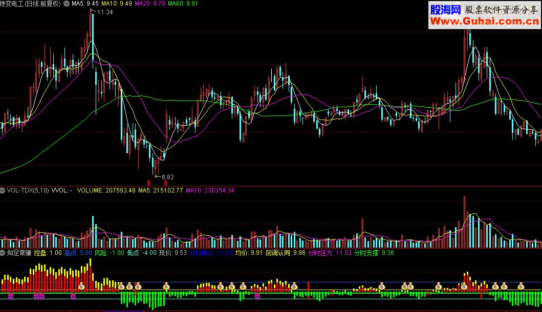The width and height of the screenshot is (542, 312).
Task: Click the 控盘: 1.00 value
Action: click(48, 253)
